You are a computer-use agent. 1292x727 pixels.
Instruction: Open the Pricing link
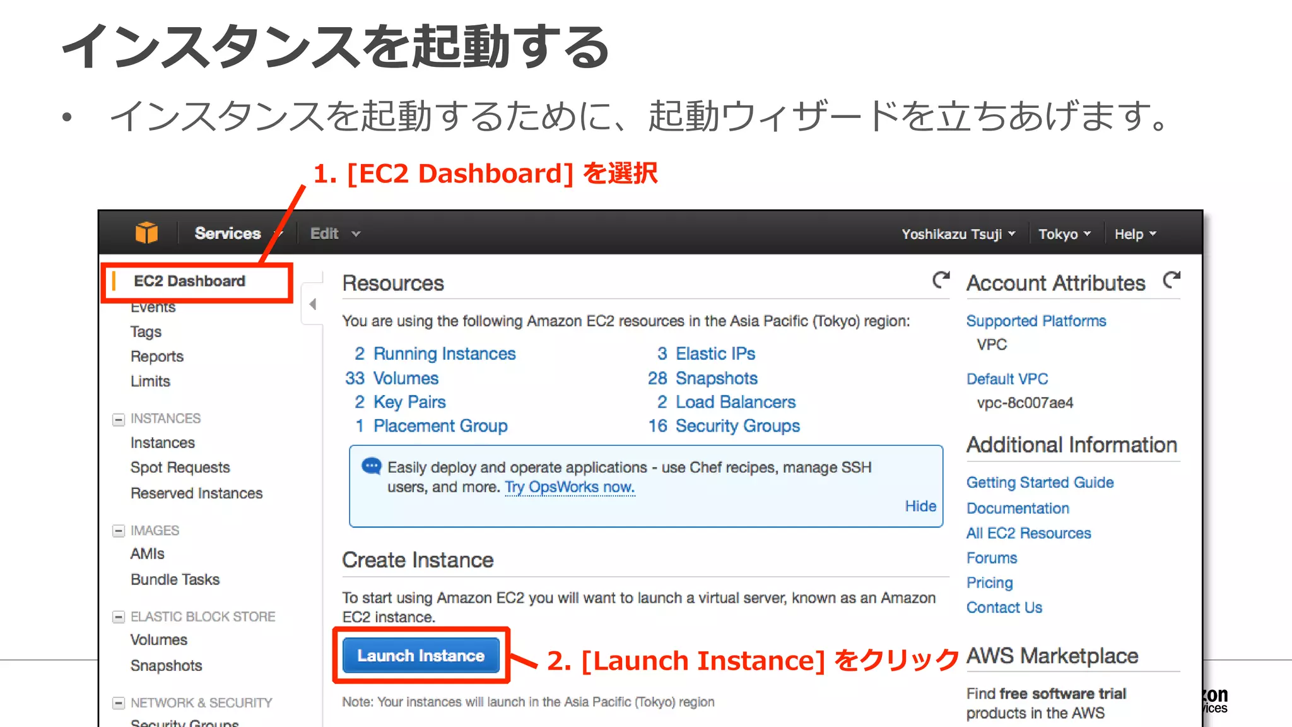pyautogui.click(x=989, y=582)
